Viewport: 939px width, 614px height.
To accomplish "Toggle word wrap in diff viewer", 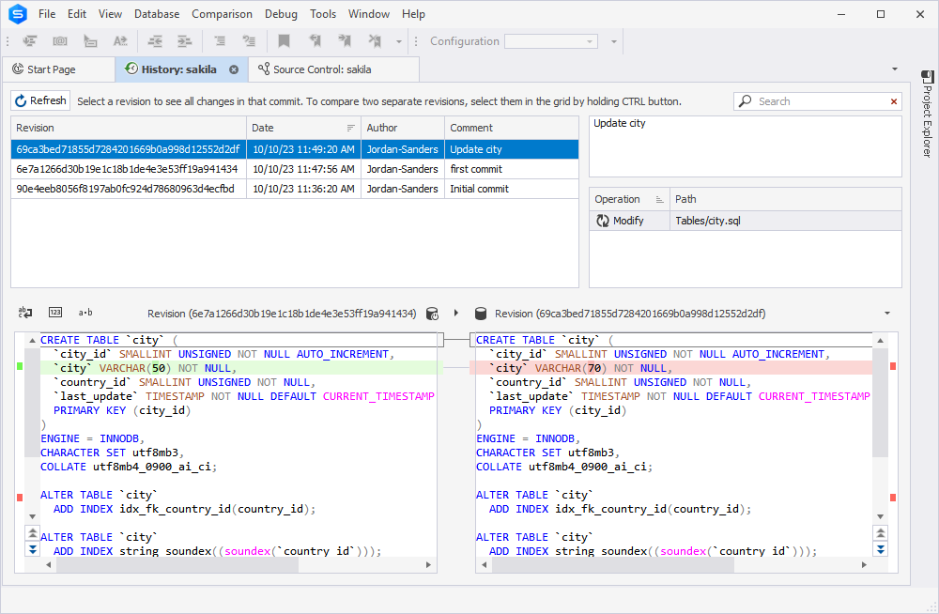I will click(x=25, y=312).
